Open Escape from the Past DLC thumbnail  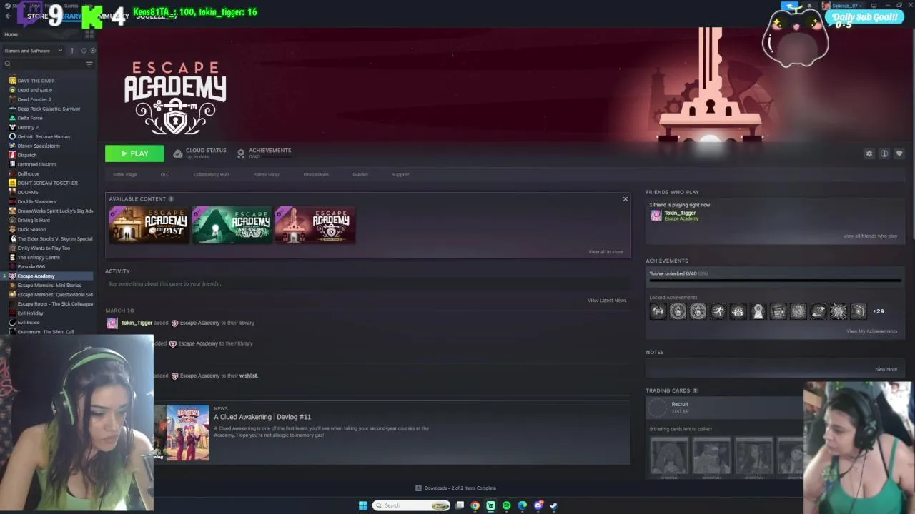tap(149, 225)
